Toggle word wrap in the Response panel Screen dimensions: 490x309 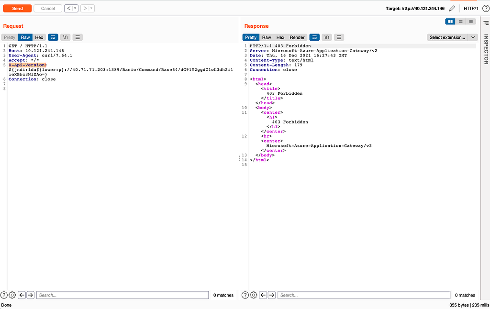314,37
